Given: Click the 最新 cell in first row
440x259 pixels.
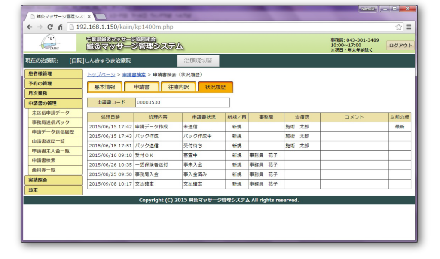Looking at the screenshot, I should [x=400, y=127].
